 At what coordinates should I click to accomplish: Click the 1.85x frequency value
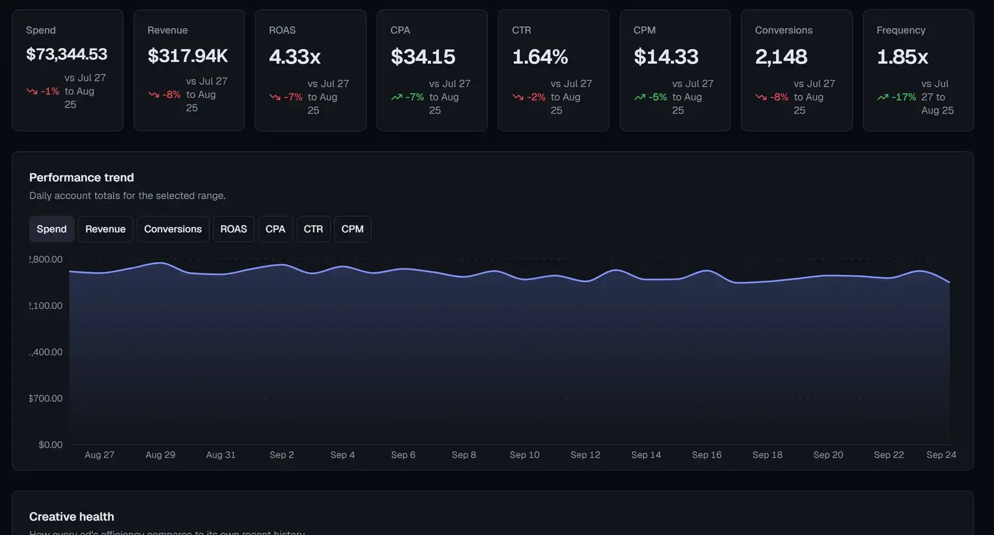[902, 57]
